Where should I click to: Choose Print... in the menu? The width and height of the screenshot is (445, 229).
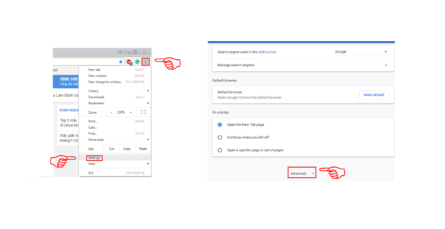point(115,121)
